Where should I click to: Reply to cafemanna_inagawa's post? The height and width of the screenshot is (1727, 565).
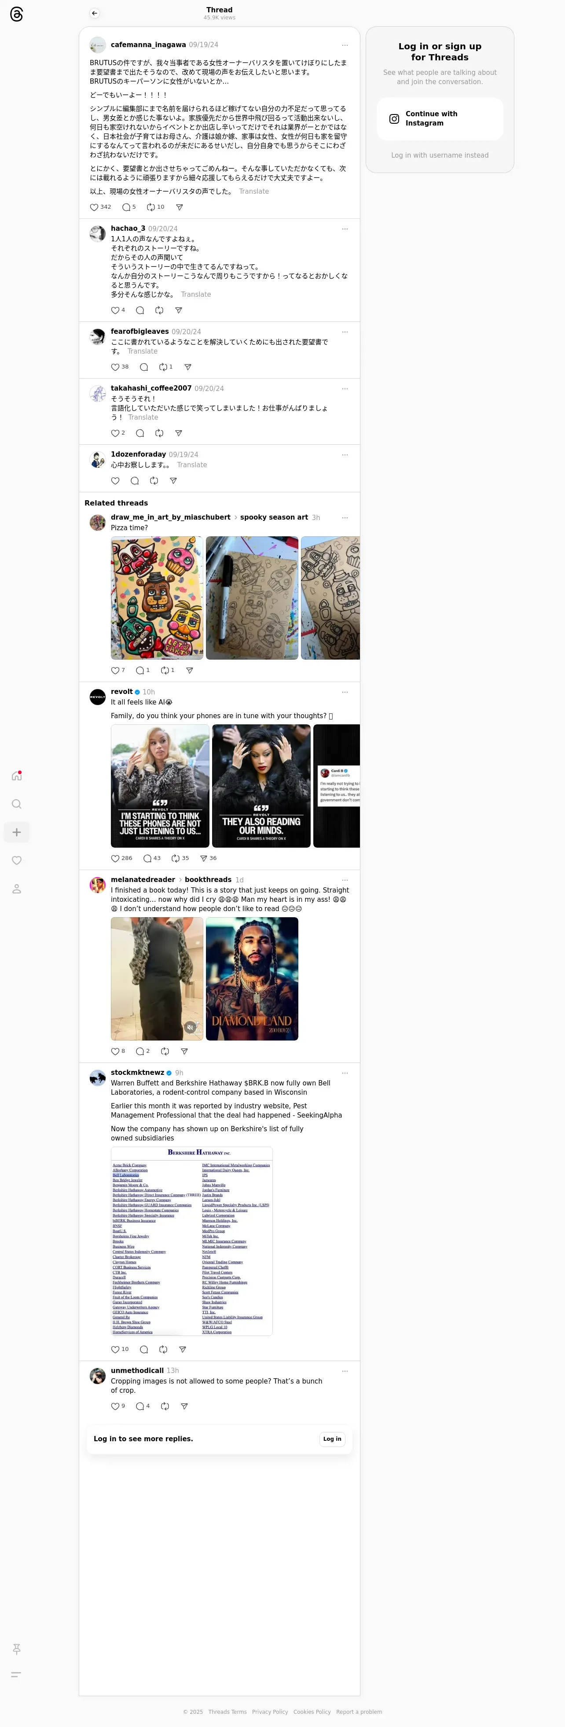coord(126,207)
